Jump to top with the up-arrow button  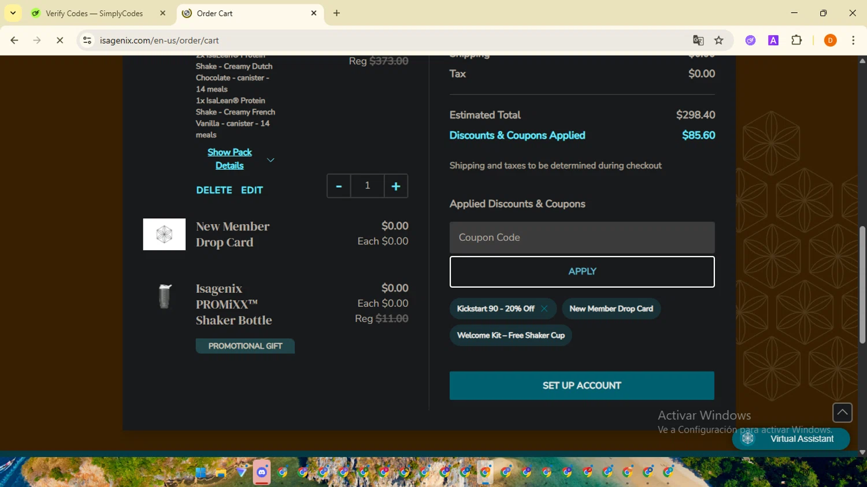pyautogui.click(x=842, y=412)
